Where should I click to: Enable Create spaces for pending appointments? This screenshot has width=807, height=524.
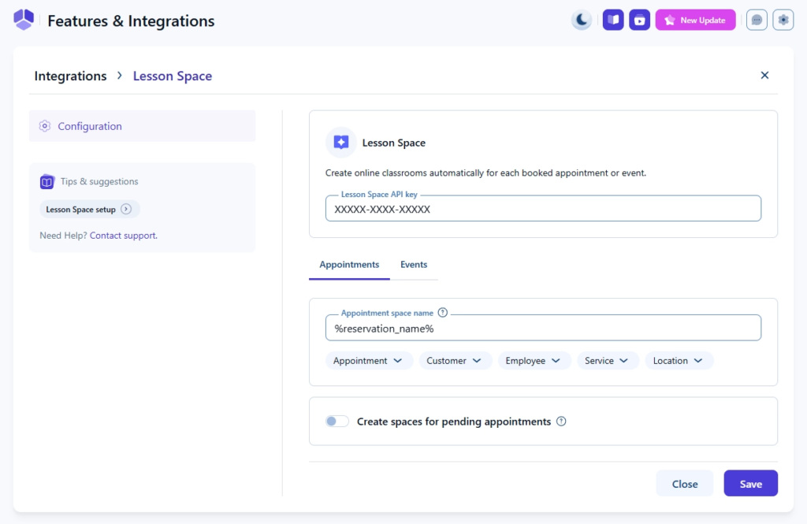coord(337,422)
